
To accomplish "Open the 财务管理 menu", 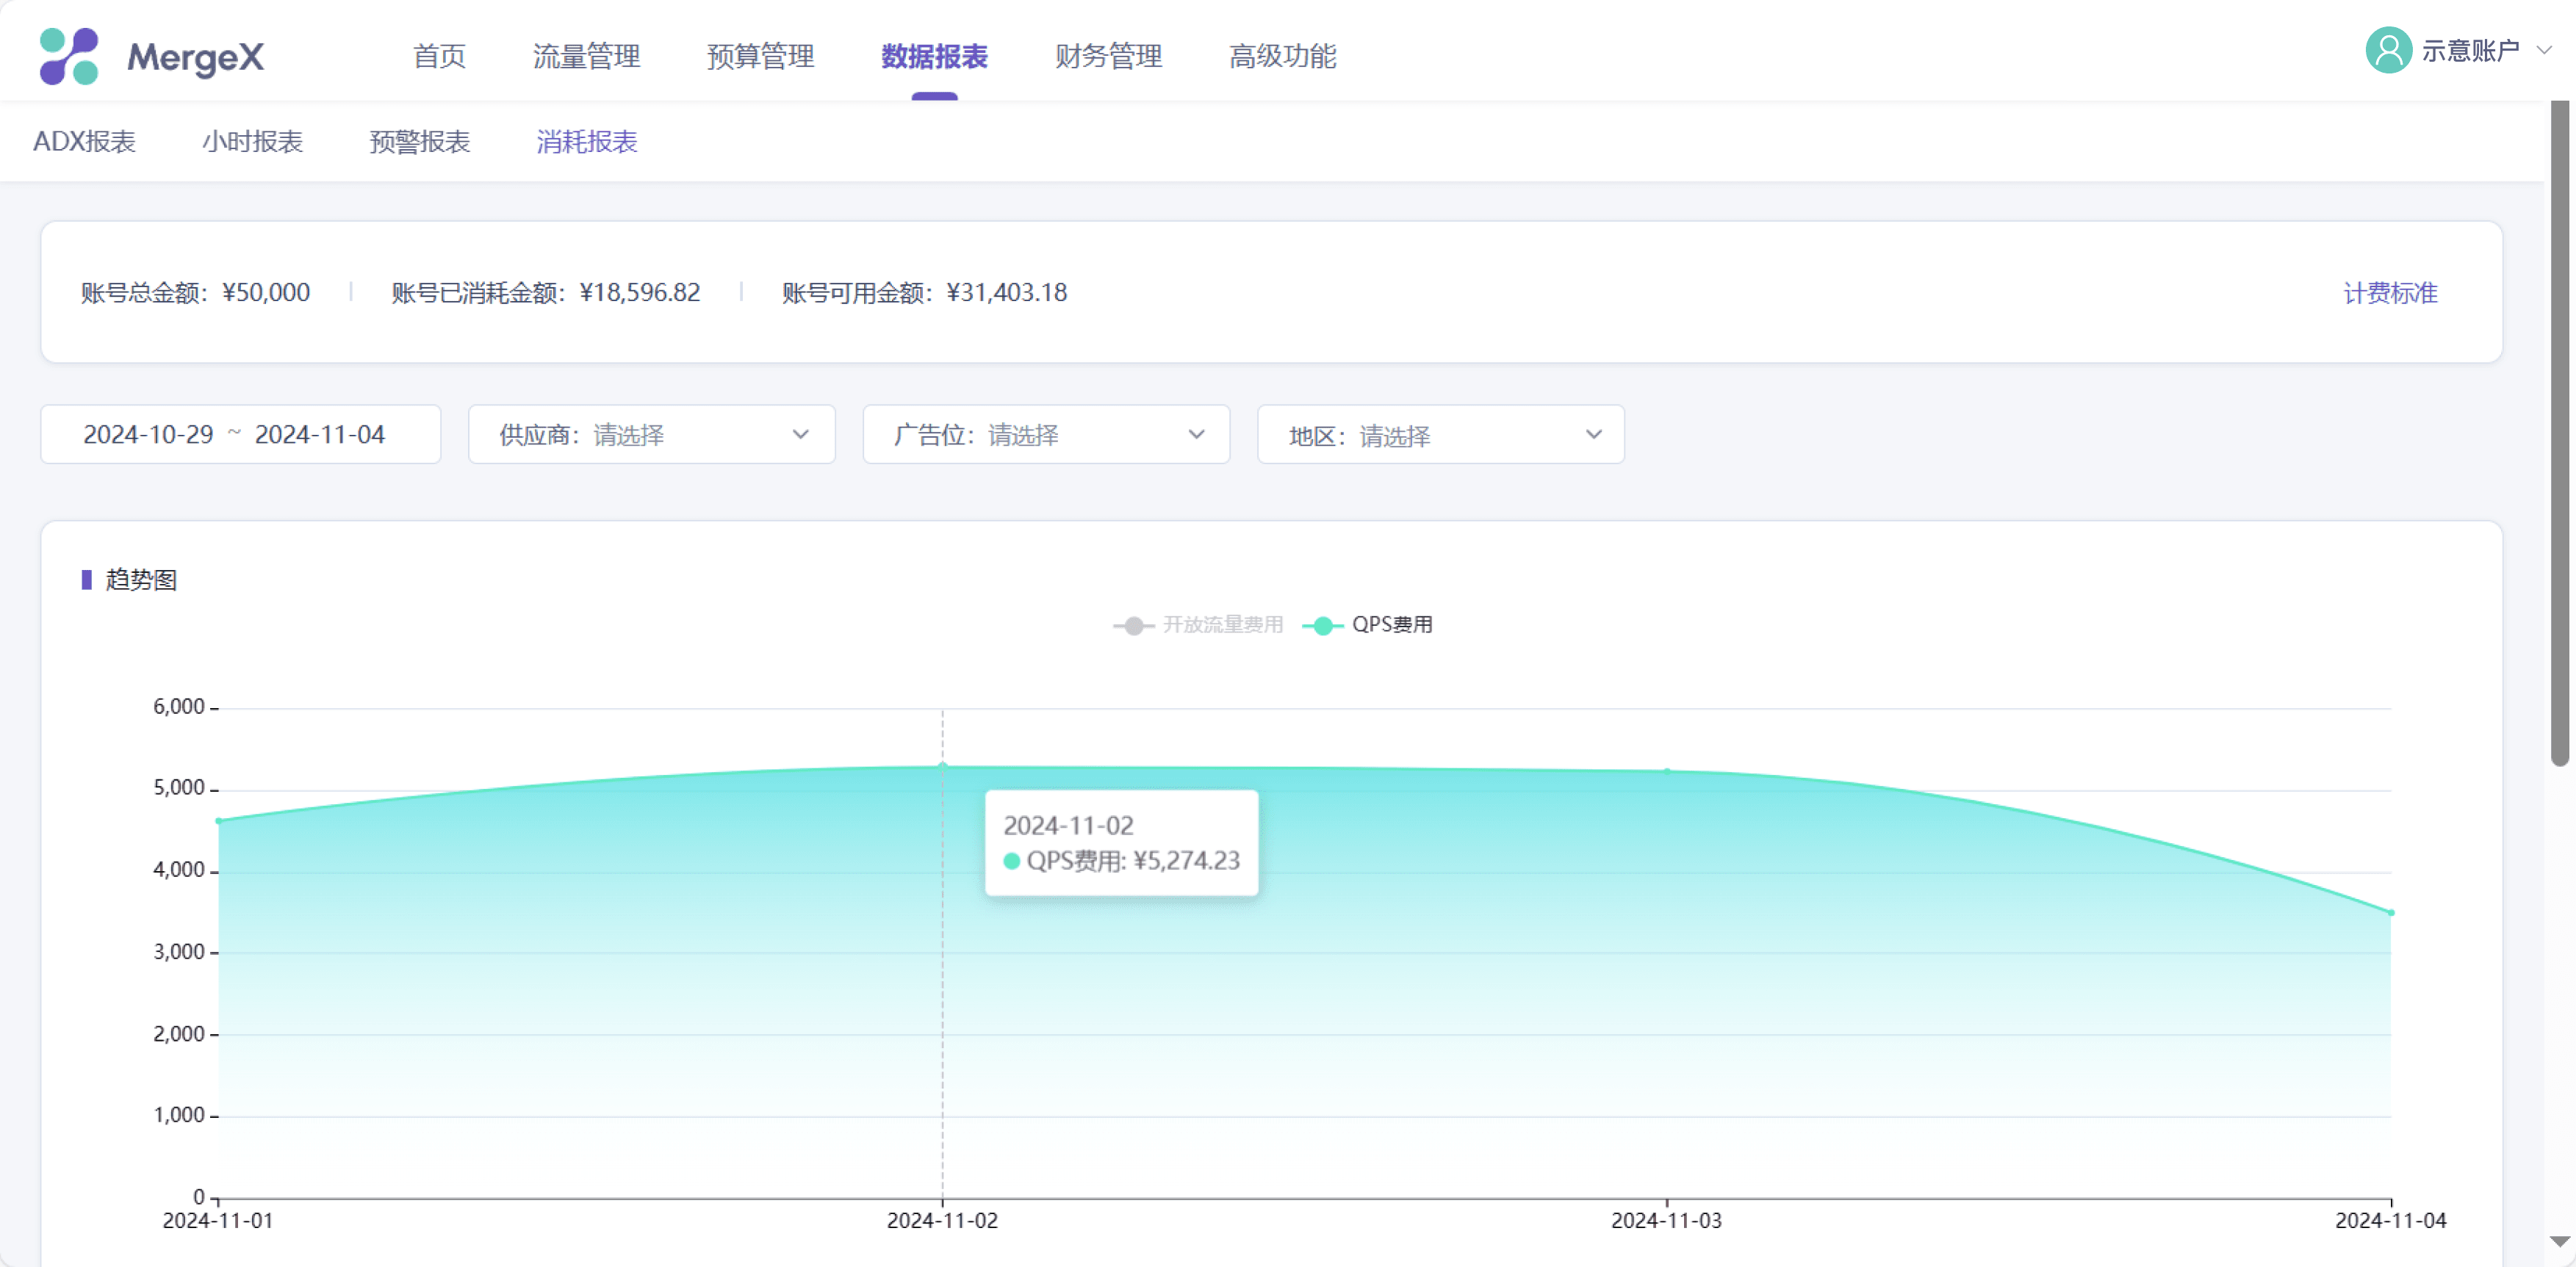I will tap(1108, 56).
